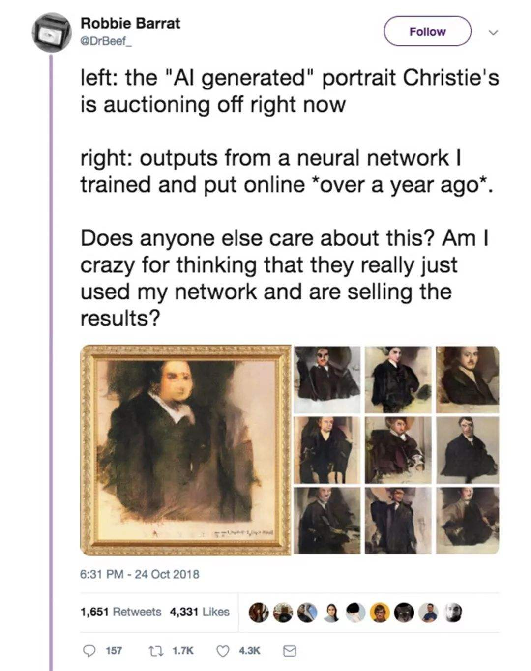
Task: Like the tweet with heart icon
Action: pos(223,651)
